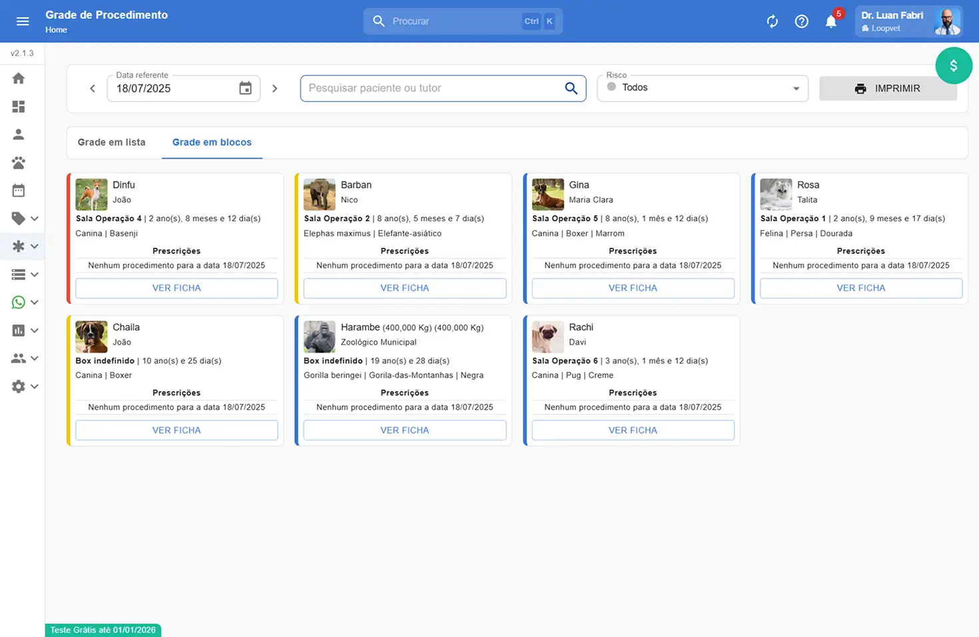Switch to Grade em lista tab
The height and width of the screenshot is (637, 979).
(111, 143)
